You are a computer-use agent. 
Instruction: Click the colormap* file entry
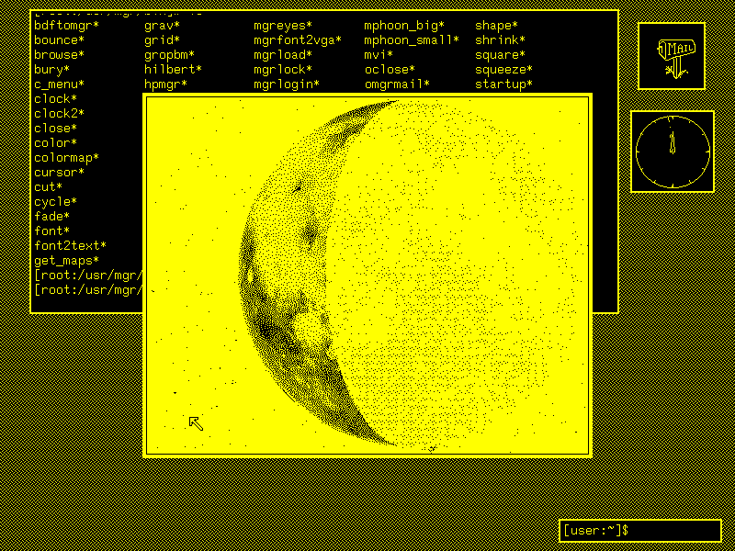(66, 158)
